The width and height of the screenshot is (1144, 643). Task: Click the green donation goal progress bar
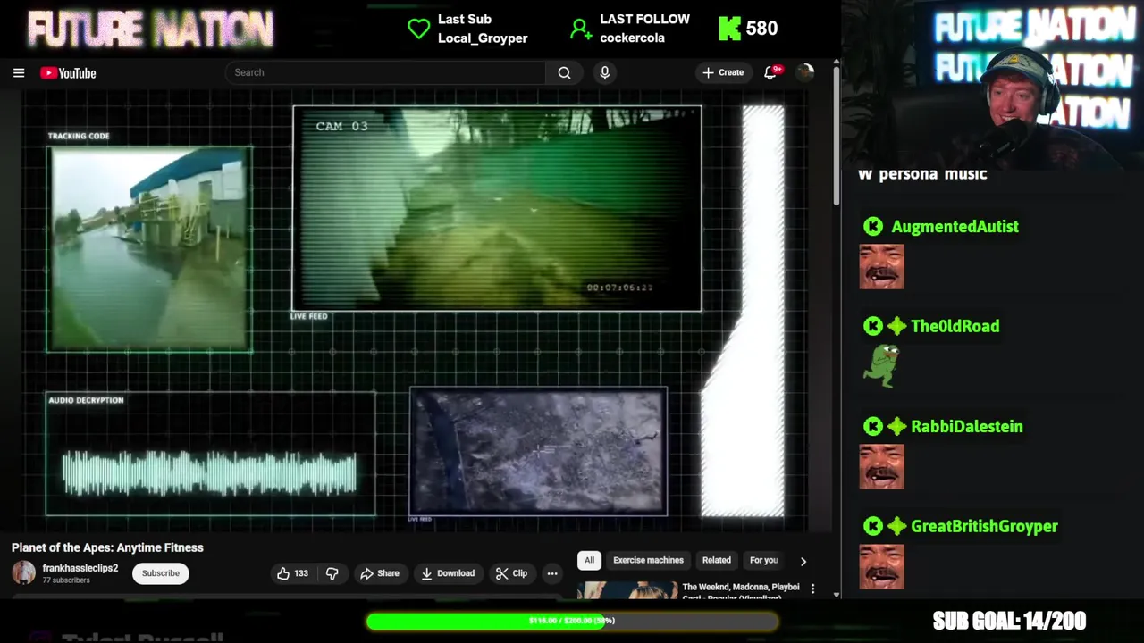[x=572, y=621]
